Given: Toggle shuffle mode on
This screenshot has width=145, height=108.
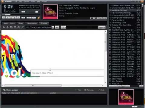Looking at the screenshot, I should click(29, 18).
